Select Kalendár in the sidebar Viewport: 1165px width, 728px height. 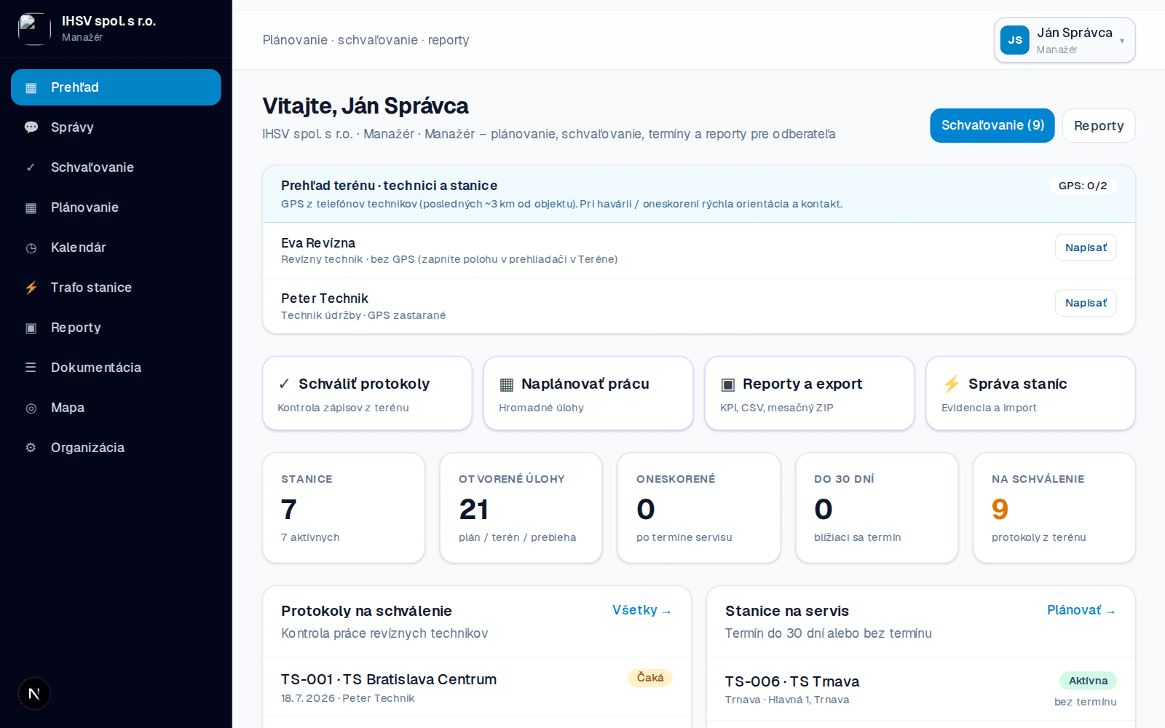tap(116, 248)
